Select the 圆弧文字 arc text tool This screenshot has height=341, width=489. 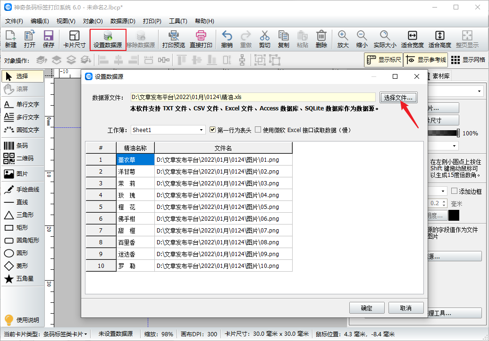coord(22,130)
